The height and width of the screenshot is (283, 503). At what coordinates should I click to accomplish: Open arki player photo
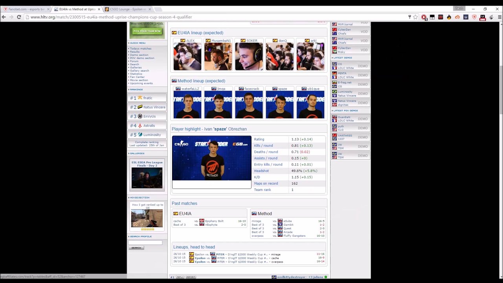coord(310,57)
